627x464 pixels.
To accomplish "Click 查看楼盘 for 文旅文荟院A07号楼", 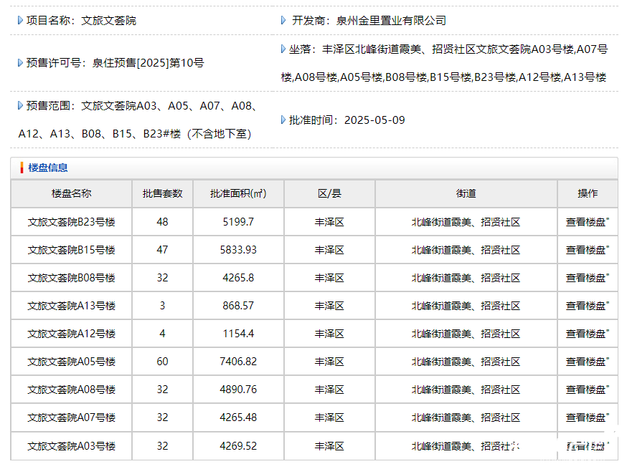I will coord(587,417).
